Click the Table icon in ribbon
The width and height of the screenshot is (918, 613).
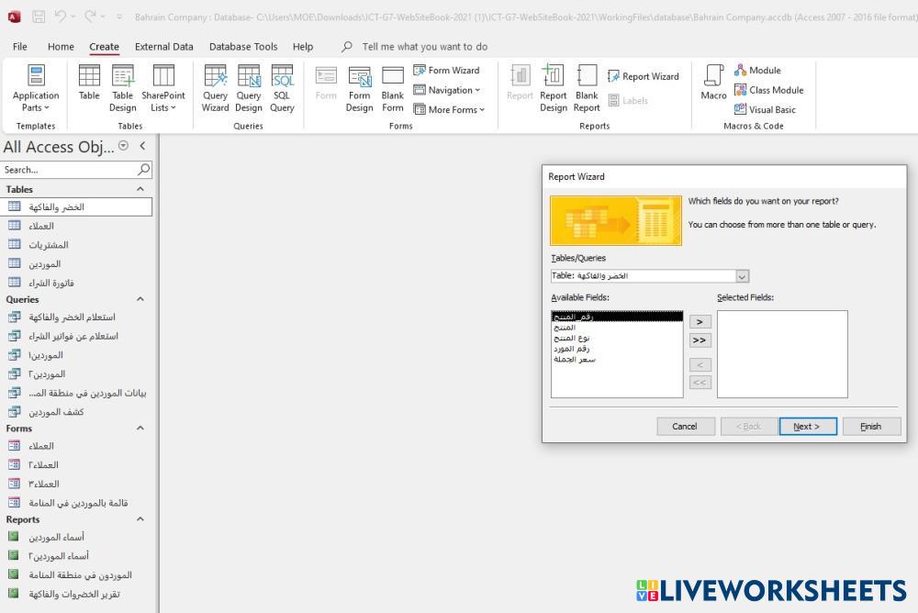89,88
